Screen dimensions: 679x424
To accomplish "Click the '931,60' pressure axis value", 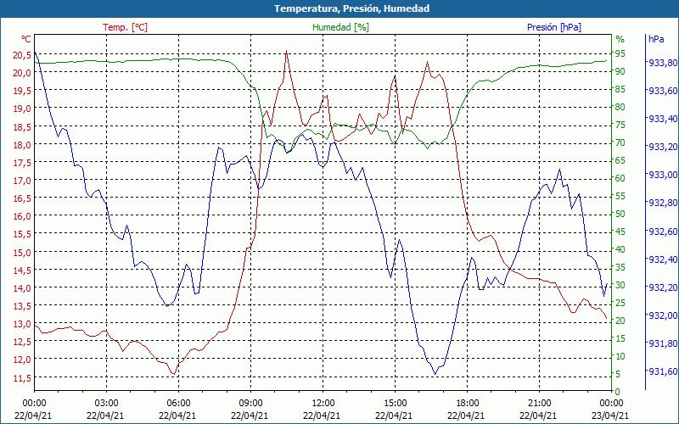I will [x=663, y=371].
